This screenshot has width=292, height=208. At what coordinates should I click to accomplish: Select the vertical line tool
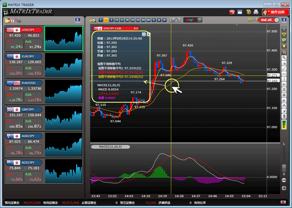point(284,79)
